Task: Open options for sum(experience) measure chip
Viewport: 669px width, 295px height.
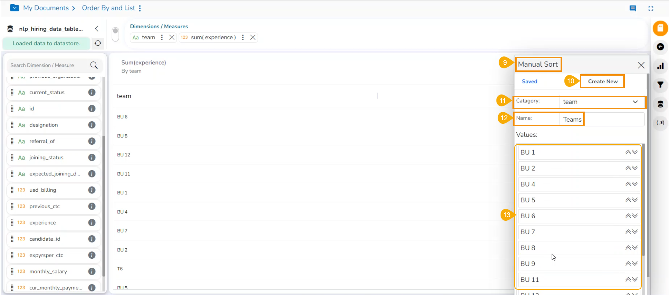Action: [x=243, y=37]
